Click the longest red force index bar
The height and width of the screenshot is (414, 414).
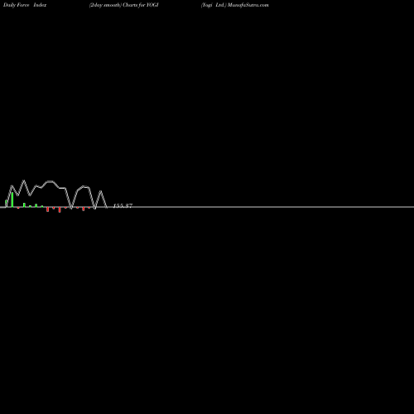click(x=60, y=209)
